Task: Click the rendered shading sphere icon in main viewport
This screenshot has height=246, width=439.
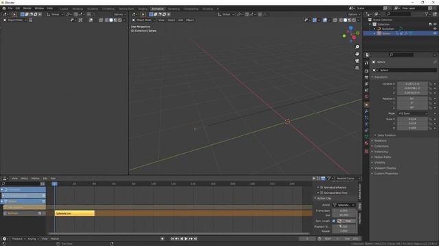Action: tap(354, 20)
